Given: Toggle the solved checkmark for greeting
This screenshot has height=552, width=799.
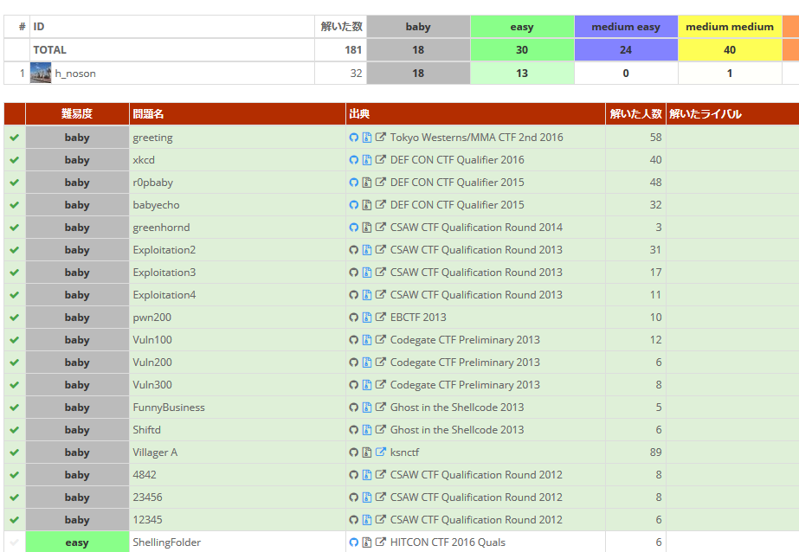Looking at the screenshot, I should click(14, 138).
